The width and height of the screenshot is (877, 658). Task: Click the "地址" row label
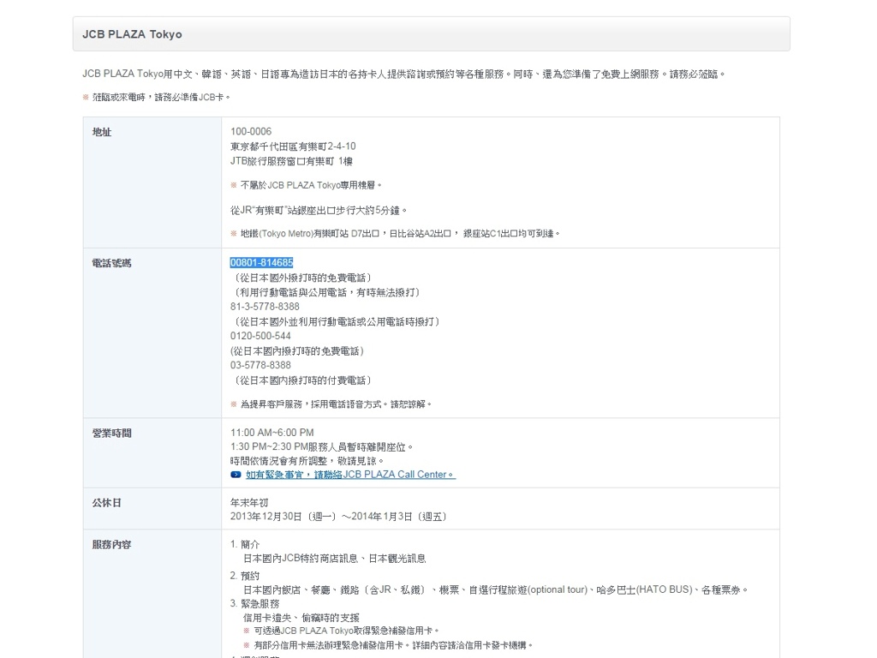[x=102, y=132]
